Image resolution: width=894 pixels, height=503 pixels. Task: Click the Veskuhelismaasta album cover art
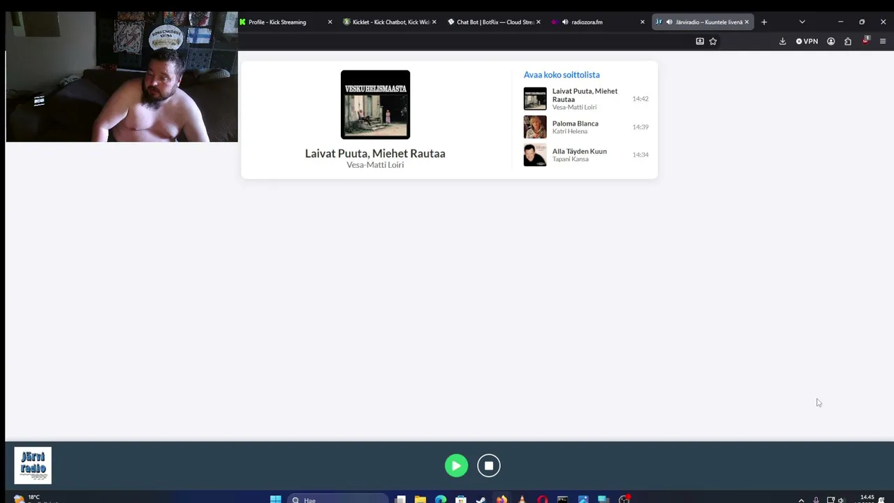pos(375,105)
